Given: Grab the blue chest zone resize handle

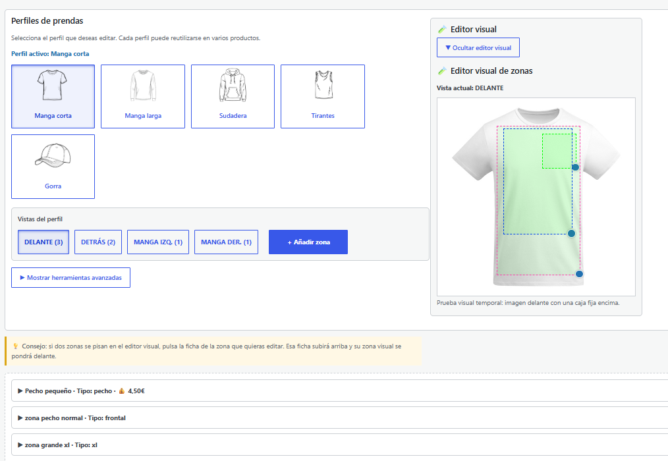Looking at the screenshot, I should point(571,234).
